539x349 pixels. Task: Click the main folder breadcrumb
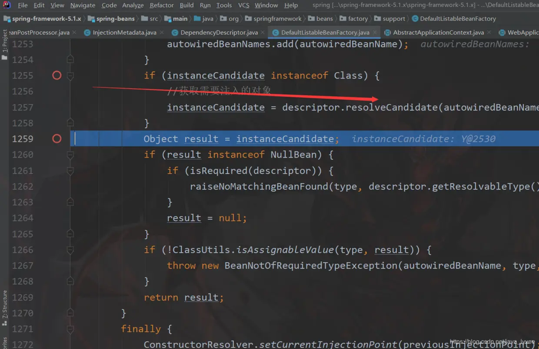176,19
